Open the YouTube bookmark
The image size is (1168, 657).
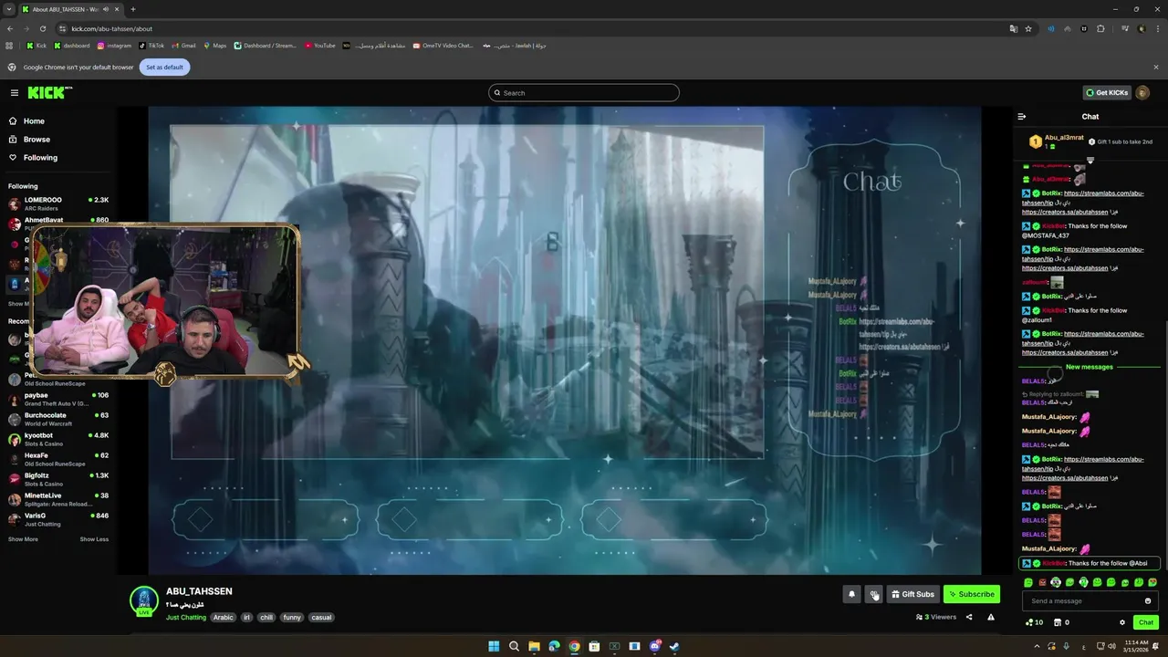tap(320, 46)
